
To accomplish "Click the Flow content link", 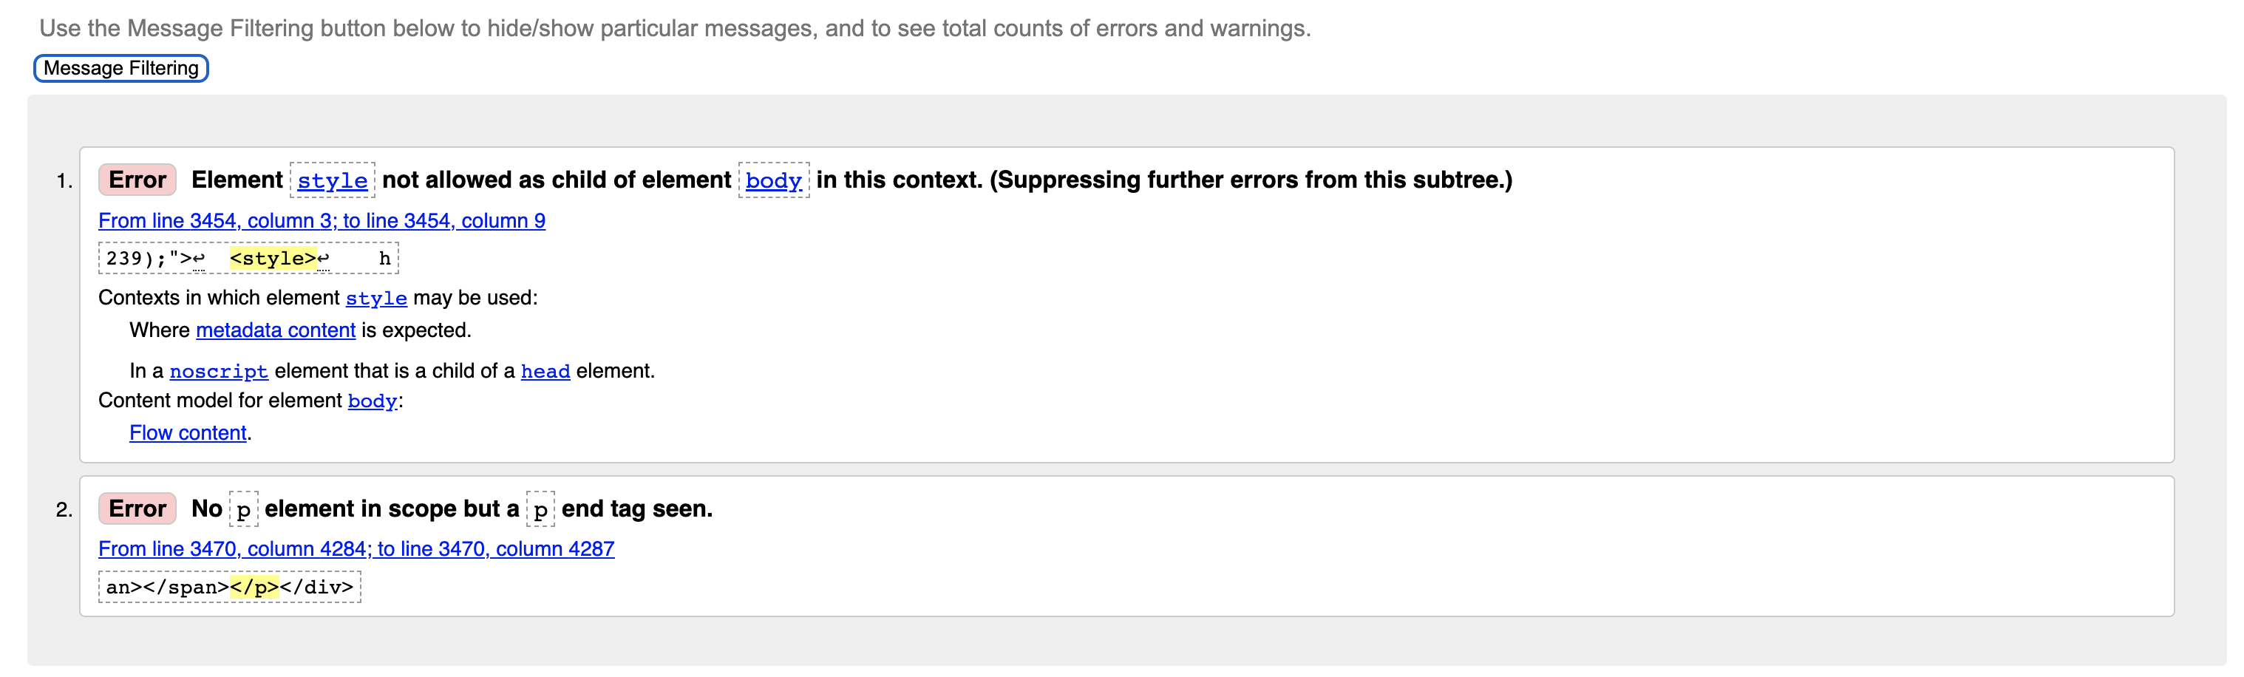I will (187, 432).
